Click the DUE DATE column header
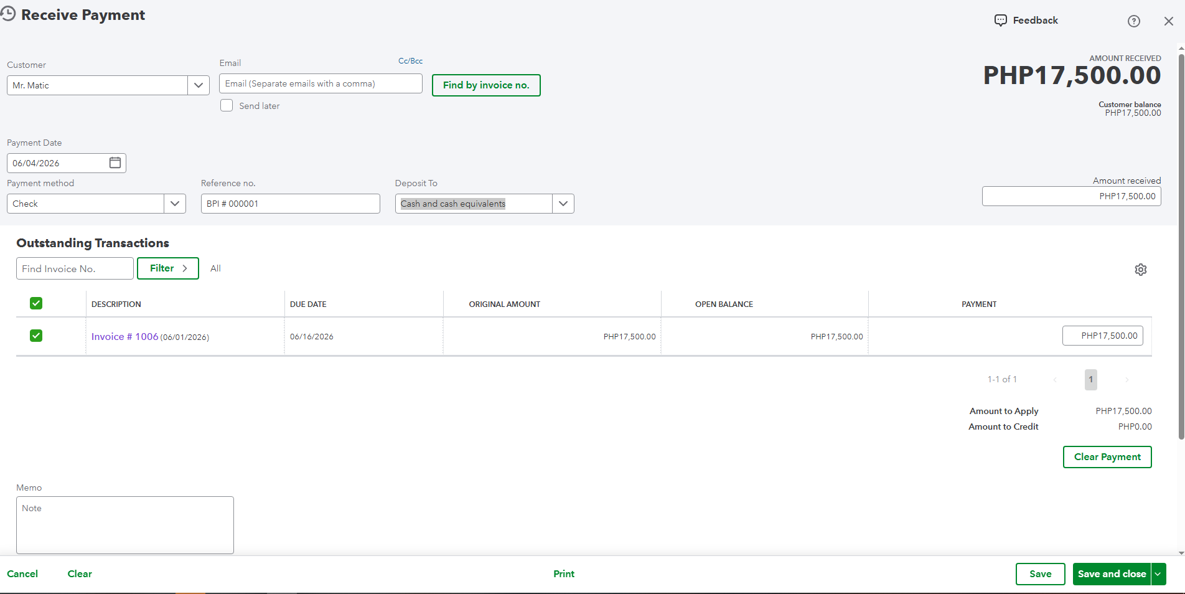The height and width of the screenshot is (594, 1185). click(x=308, y=304)
